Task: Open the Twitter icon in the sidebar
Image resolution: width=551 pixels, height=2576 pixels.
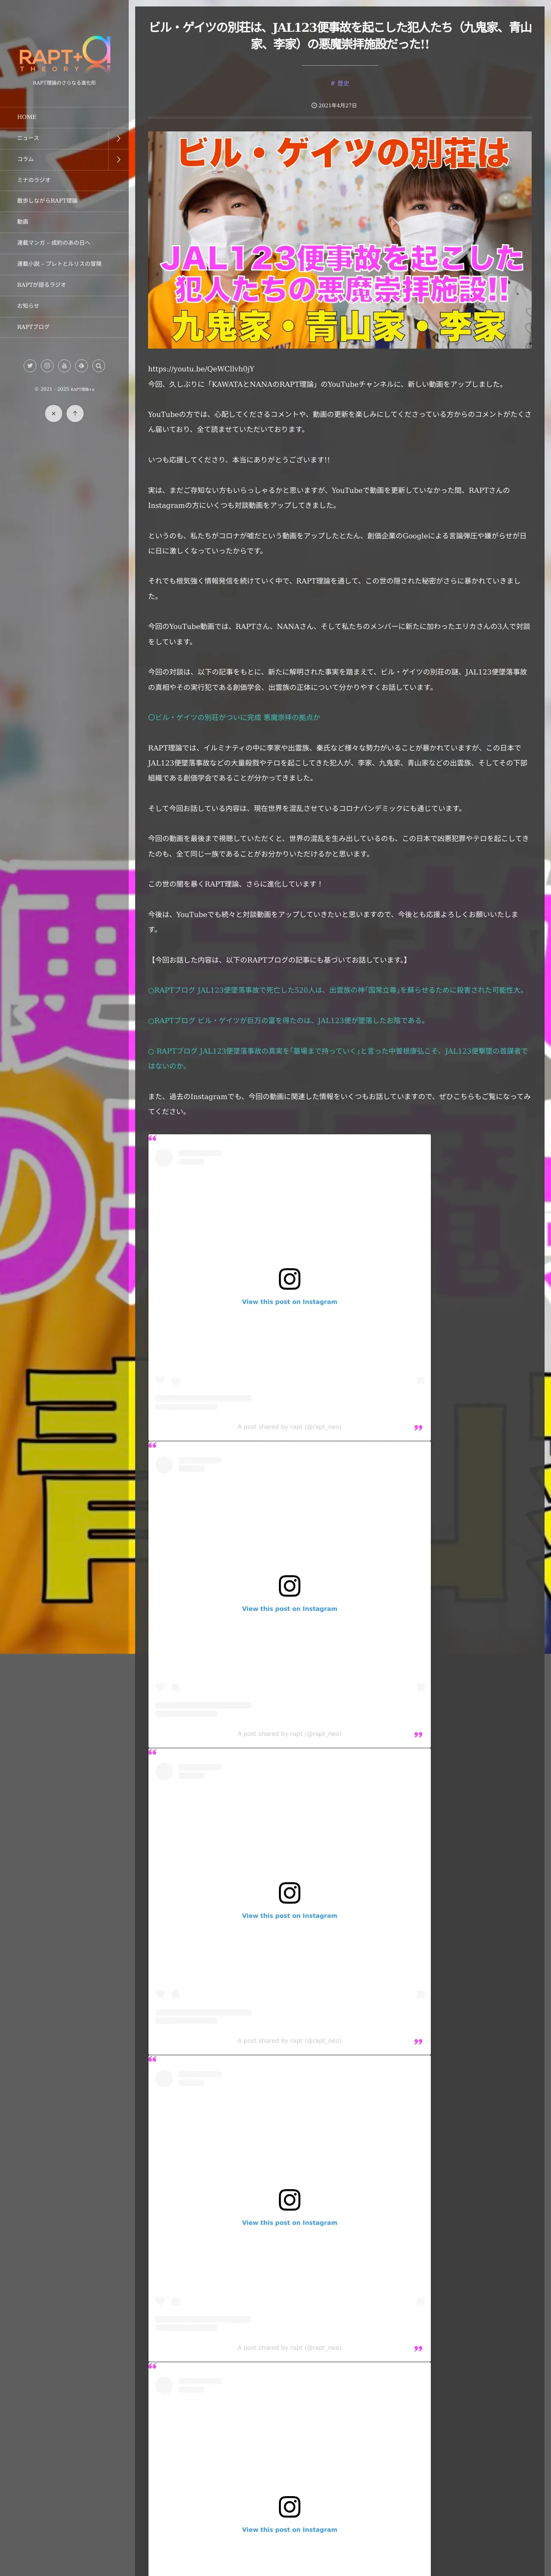Action: [29, 366]
